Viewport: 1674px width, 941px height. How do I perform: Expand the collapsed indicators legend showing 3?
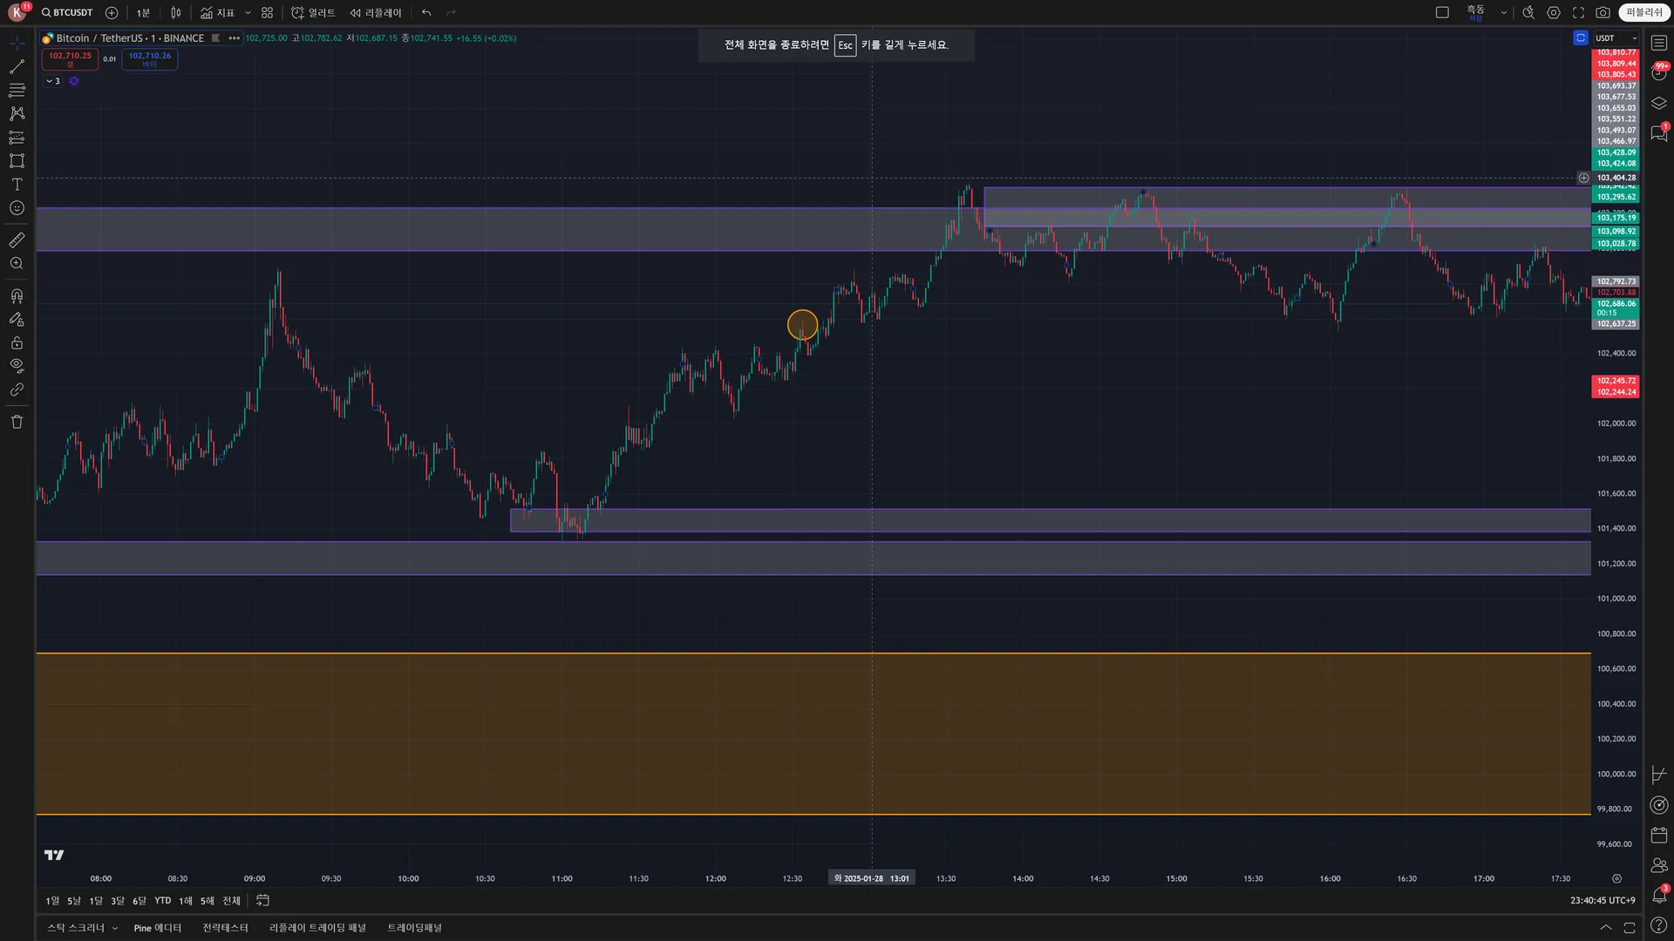coord(53,81)
